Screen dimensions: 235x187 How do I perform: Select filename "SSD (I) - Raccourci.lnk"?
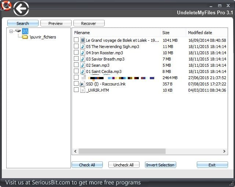coord(106,84)
